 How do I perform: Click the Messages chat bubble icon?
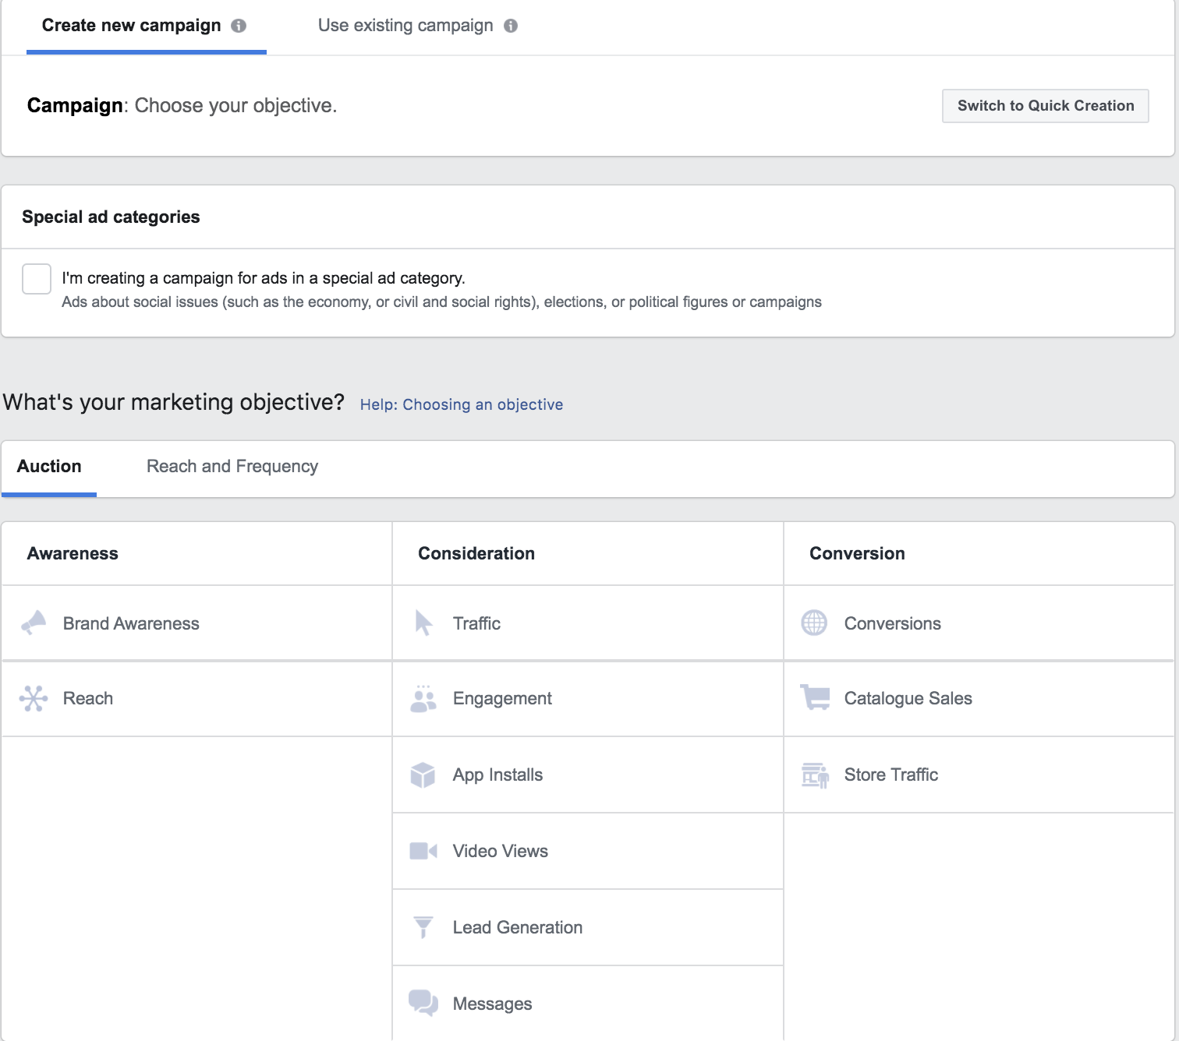pos(423,1003)
